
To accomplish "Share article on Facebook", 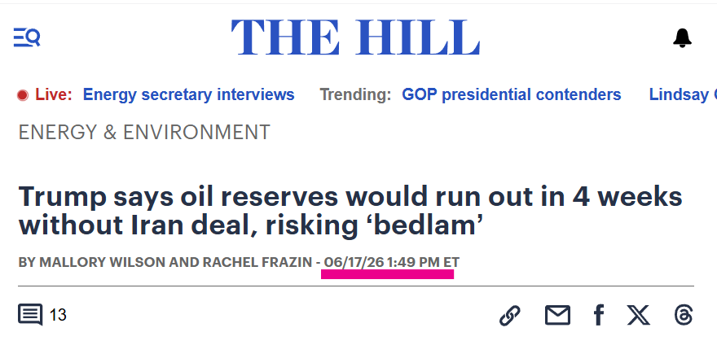I will (x=598, y=315).
